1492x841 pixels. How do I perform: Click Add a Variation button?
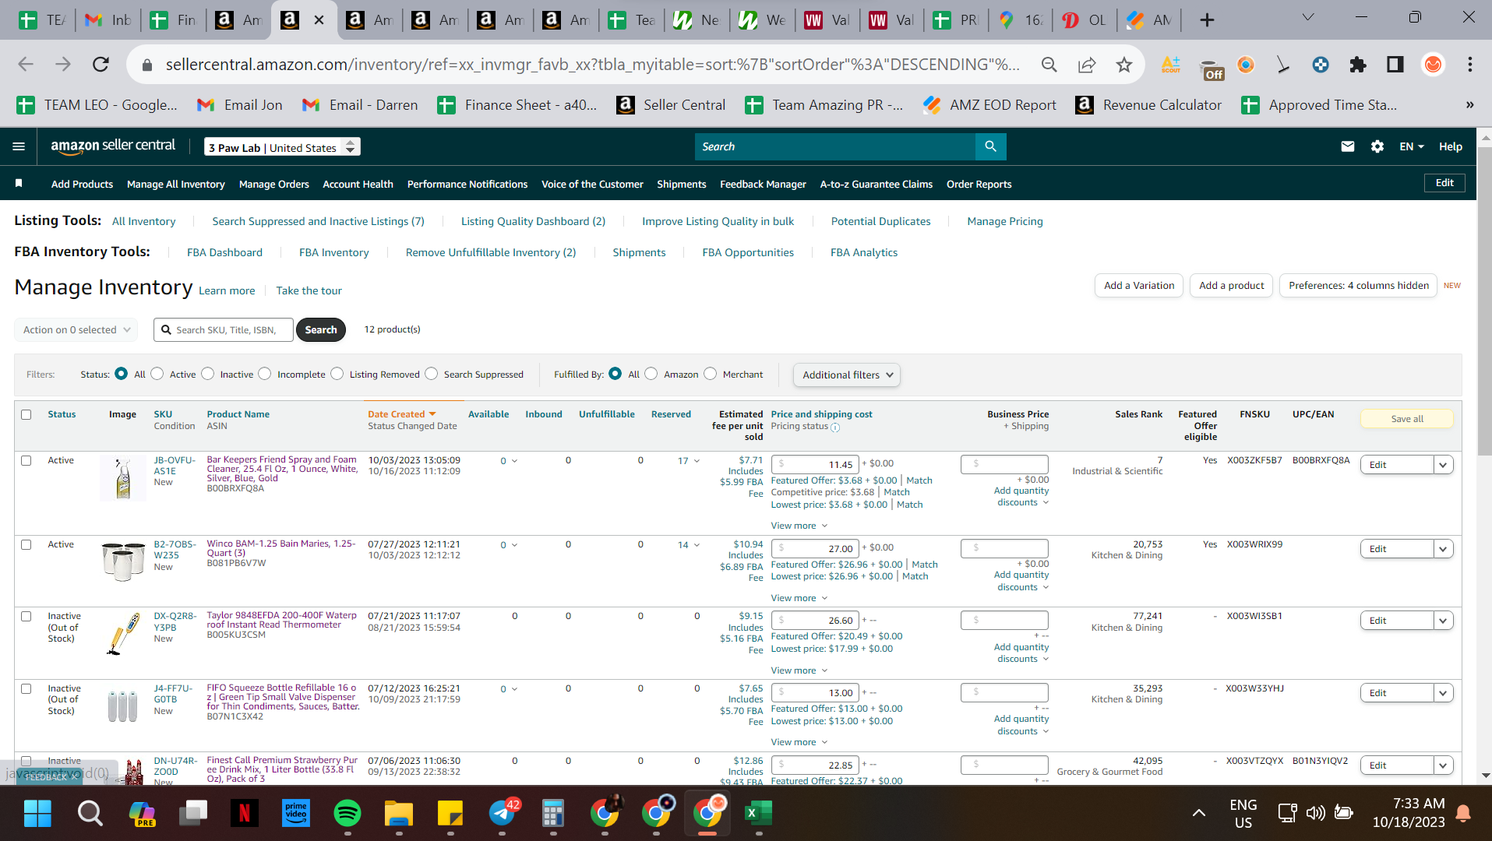pyautogui.click(x=1139, y=286)
